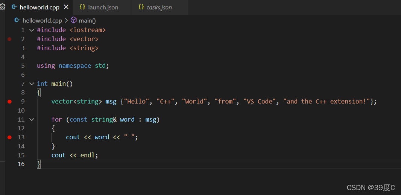Click the 'int' keyword on line 7
This screenshot has width=401, height=195.
[x=42, y=84]
